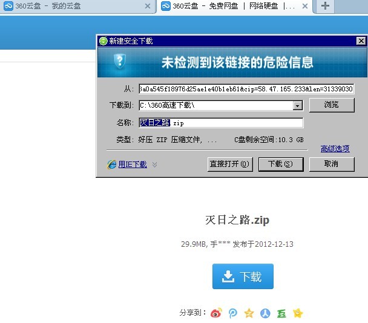Click the 下载(S) button in dialog
The width and height of the screenshot is (368, 323).
click(281, 164)
